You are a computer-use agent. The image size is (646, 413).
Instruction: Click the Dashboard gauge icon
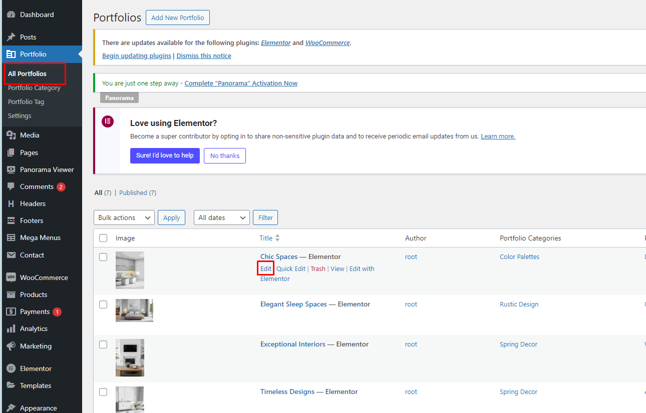point(11,15)
